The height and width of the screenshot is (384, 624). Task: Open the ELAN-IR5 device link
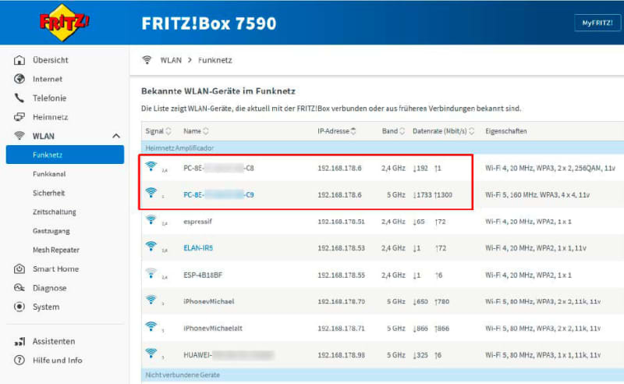click(198, 248)
